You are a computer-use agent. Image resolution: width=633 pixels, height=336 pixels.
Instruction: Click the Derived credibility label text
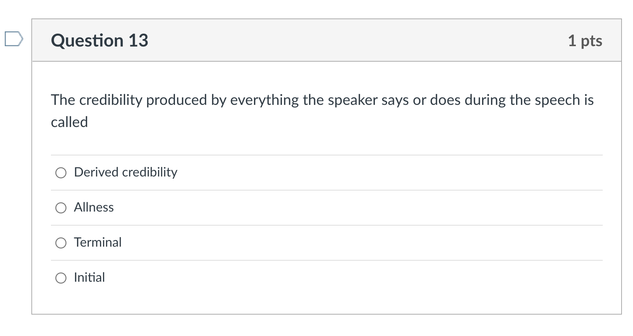(x=125, y=172)
